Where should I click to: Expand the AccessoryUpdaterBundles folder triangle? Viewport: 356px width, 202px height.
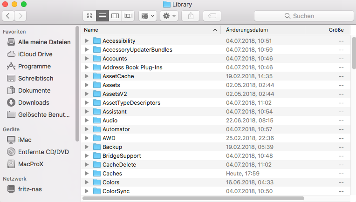(x=87, y=50)
